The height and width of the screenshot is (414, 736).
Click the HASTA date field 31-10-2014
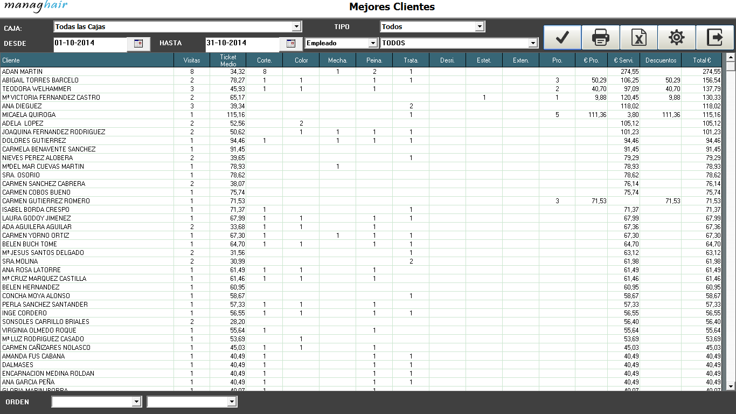click(x=241, y=43)
